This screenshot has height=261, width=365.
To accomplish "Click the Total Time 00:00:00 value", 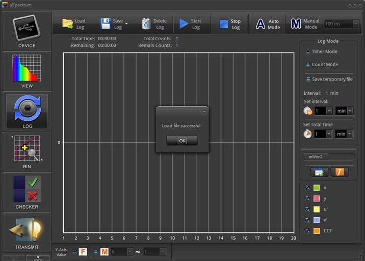I will pyautogui.click(x=107, y=39).
